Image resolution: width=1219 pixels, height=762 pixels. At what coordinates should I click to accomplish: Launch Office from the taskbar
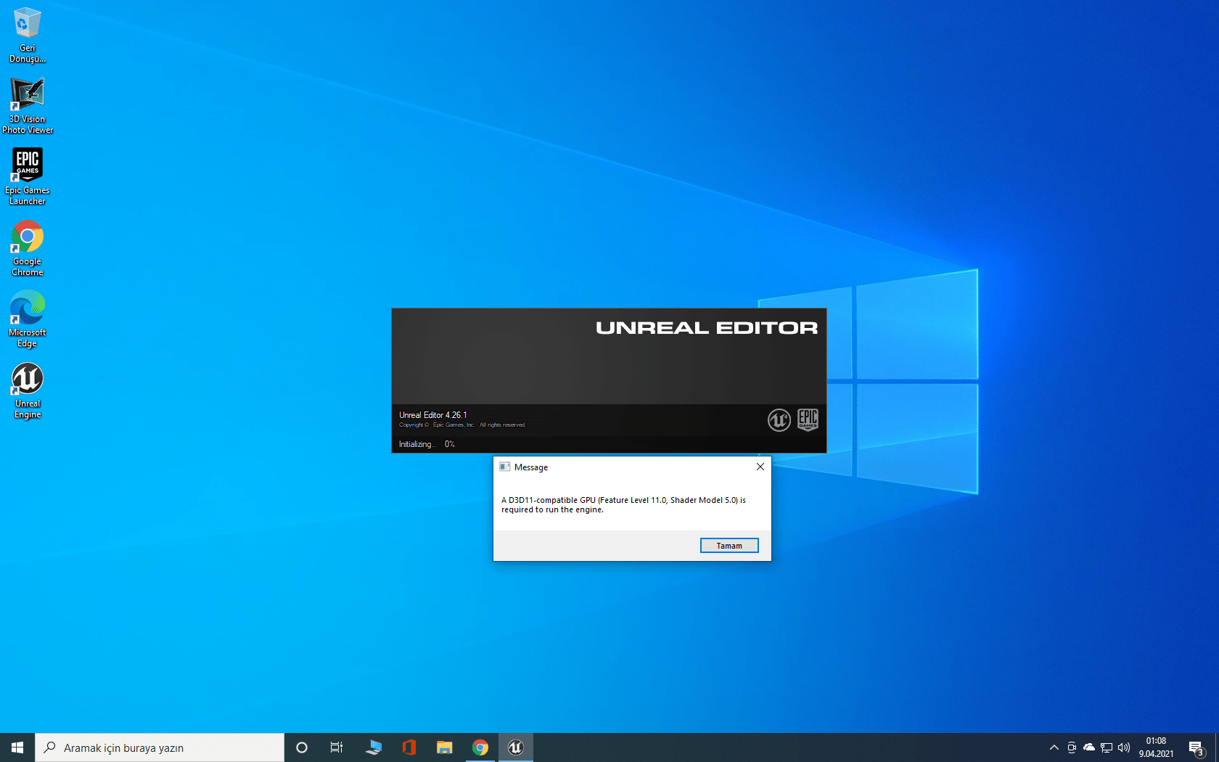click(409, 747)
